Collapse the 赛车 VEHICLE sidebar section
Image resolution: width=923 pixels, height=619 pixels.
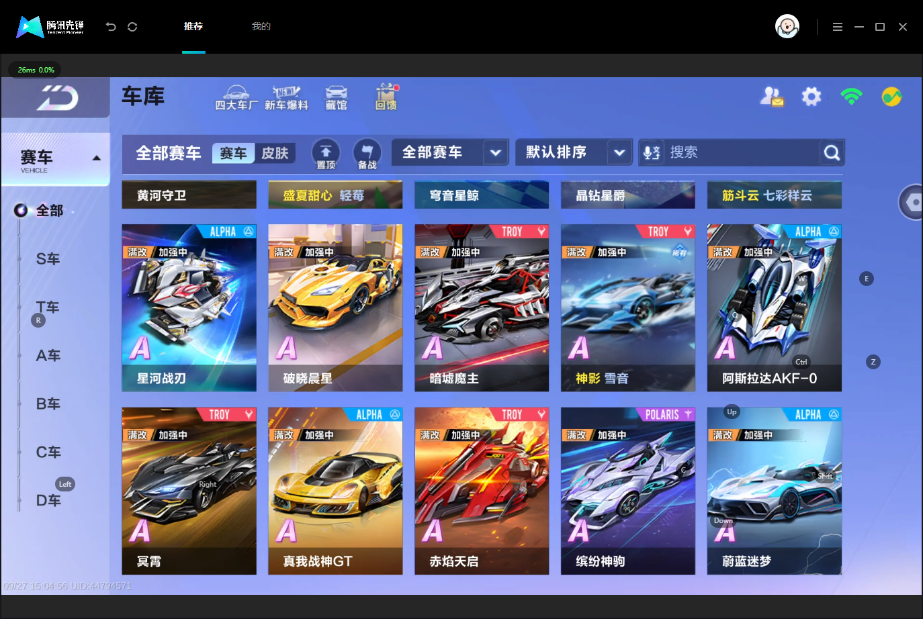coord(56,159)
